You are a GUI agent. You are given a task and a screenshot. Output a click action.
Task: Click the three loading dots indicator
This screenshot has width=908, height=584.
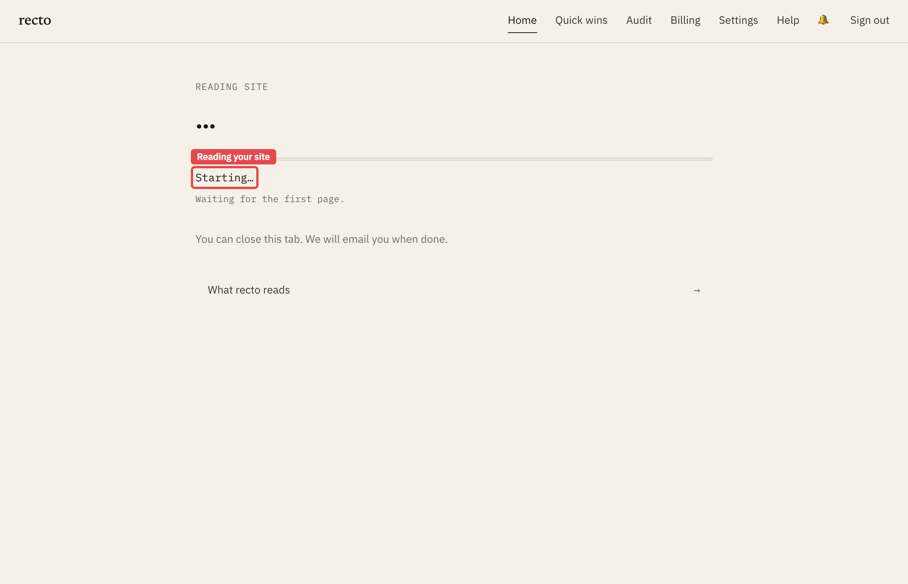coord(205,126)
